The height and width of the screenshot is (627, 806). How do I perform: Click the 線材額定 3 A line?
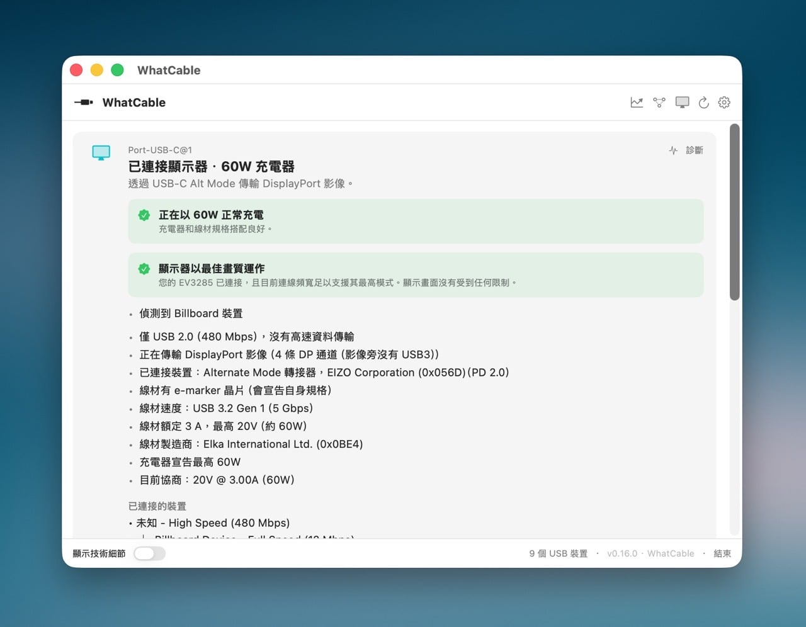tap(223, 426)
